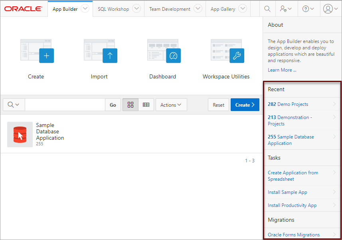
Task: Click chevron beside Install Sample App
Action: pos(334,192)
